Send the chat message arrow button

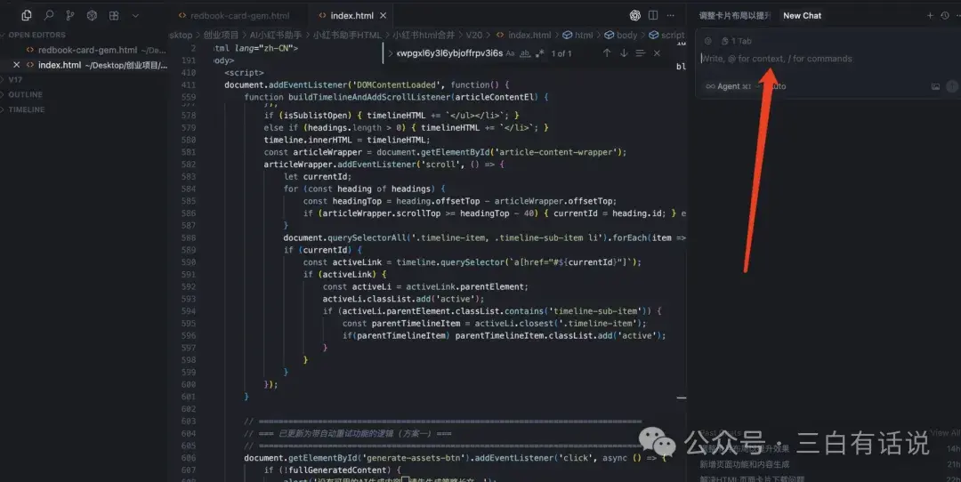(x=952, y=86)
